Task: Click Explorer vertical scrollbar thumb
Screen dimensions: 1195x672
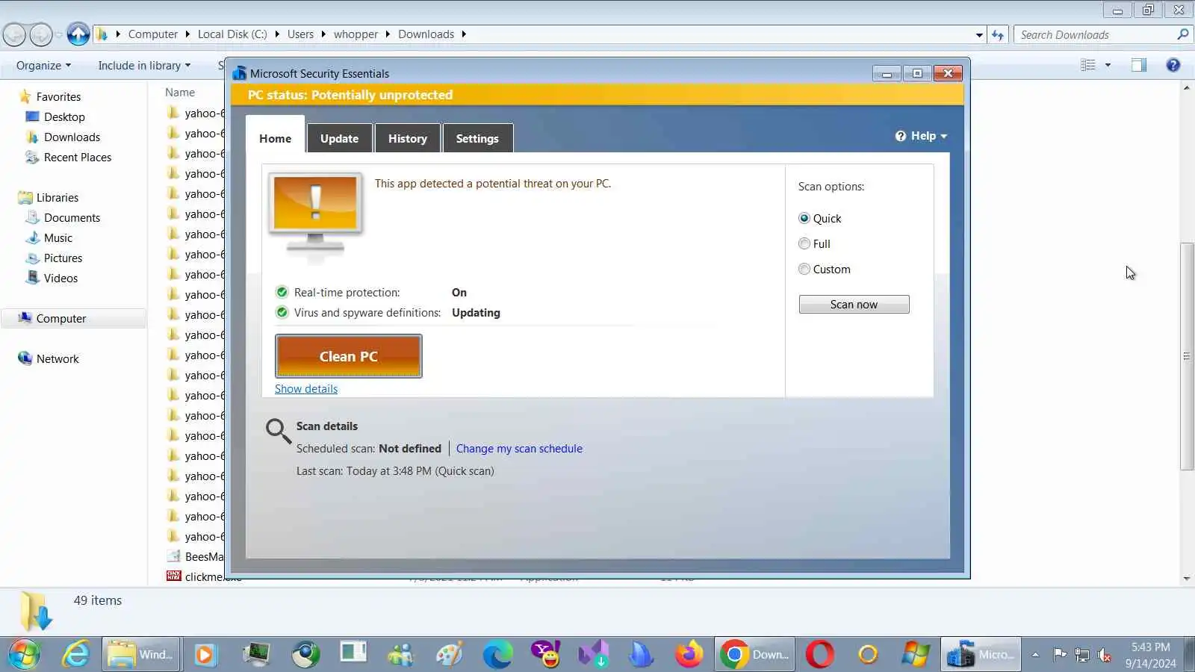Action: click(1187, 356)
